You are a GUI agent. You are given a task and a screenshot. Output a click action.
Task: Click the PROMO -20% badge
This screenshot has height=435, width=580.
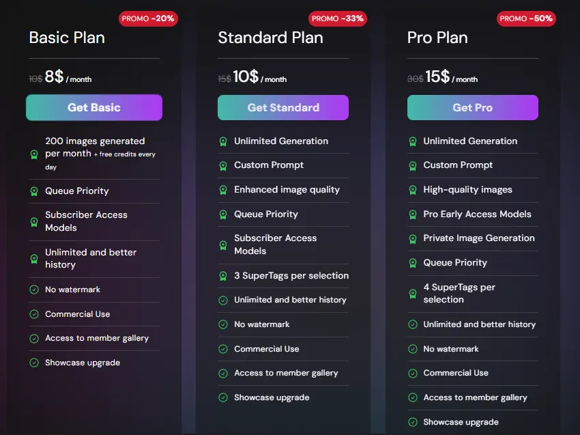coord(149,18)
